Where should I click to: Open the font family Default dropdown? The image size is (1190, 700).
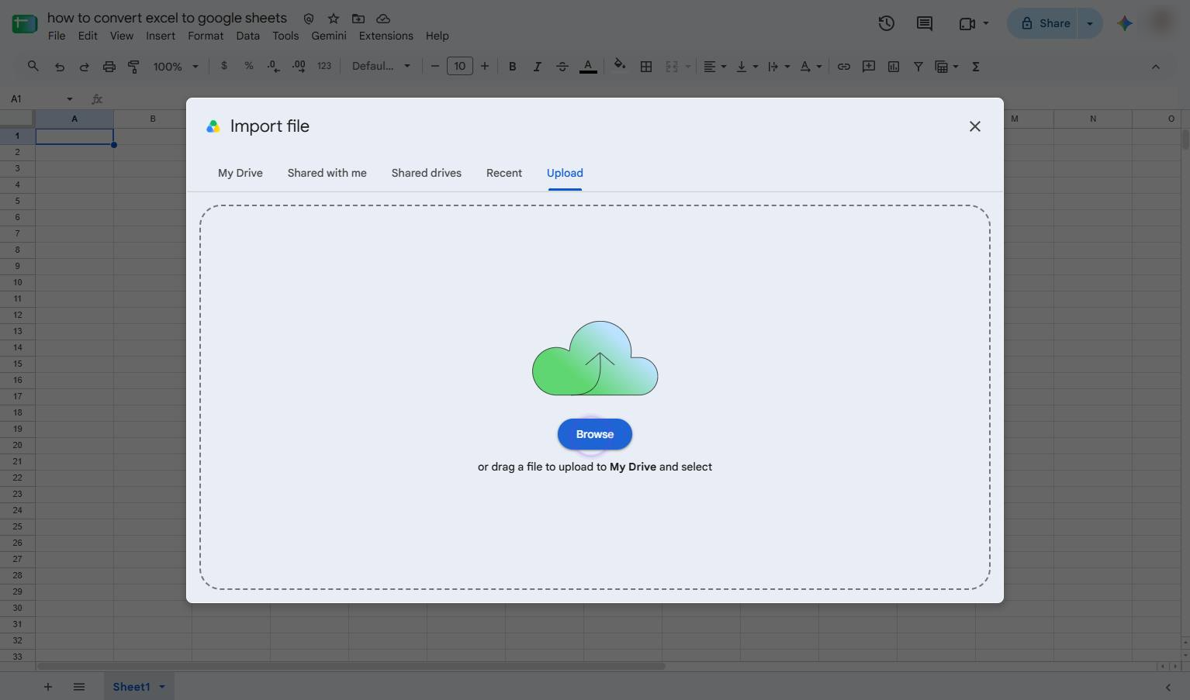pyautogui.click(x=381, y=67)
